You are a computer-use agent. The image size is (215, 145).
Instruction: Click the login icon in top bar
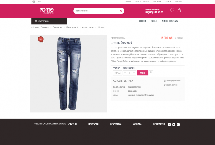(33, 1)
